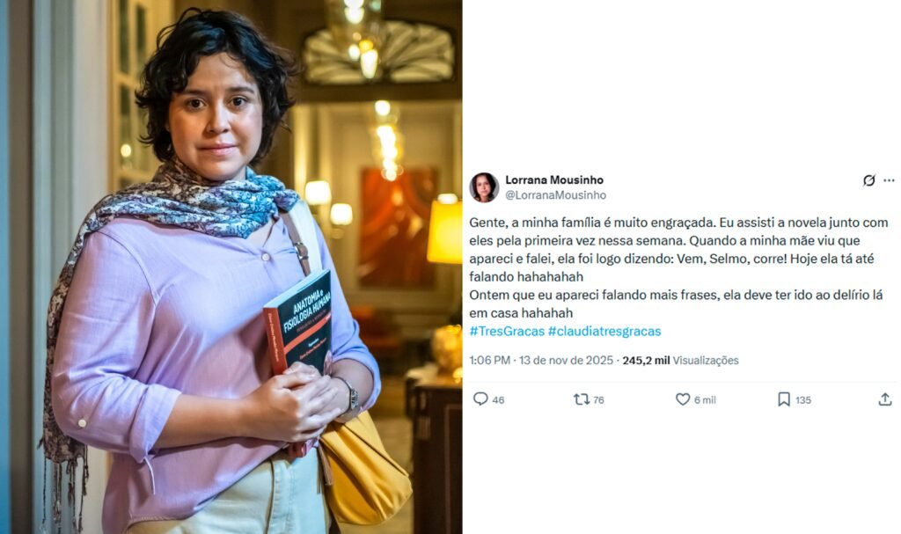This screenshot has width=901, height=534.
Task: Open the #claudiatresgracas hashtag
Action: (x=604, y=331)
